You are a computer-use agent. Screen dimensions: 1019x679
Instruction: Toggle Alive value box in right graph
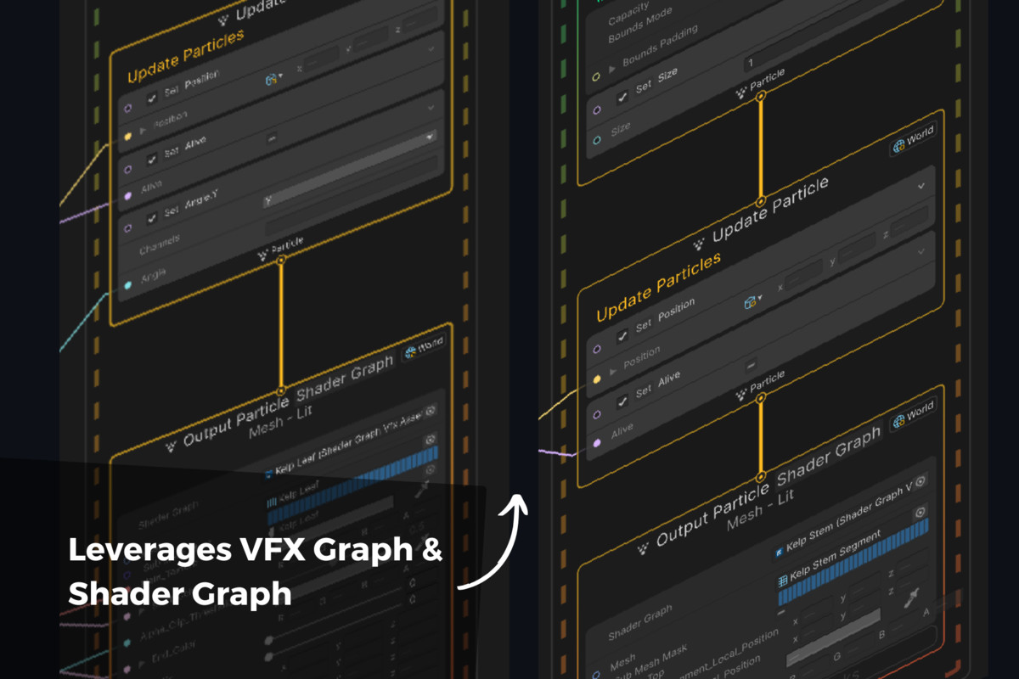point(751,367)
